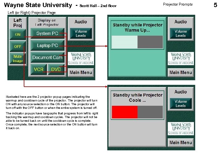
Task: Click 'Standby while Projector Warms Up' text
Action: [x=138, y=28]
